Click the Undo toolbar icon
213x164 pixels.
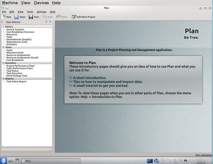[x=44, y=17]
